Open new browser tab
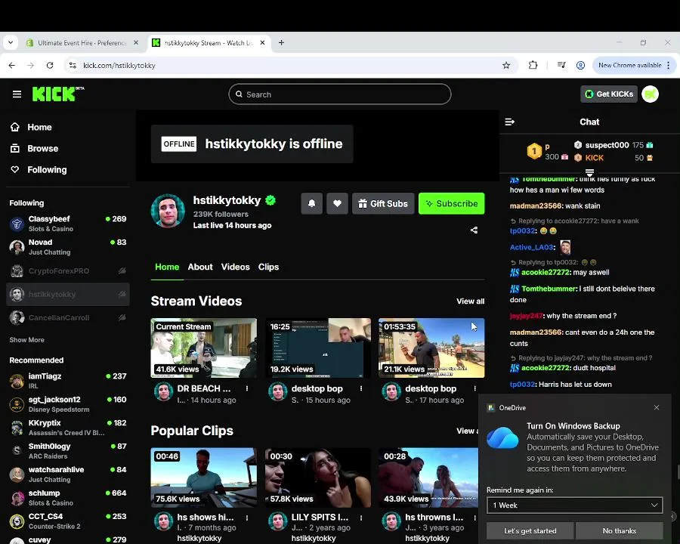680x544 pixels. (281, 42)
